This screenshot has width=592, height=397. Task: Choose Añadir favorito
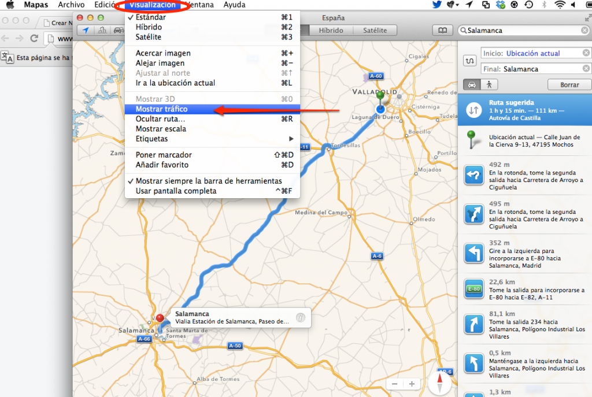212,165
